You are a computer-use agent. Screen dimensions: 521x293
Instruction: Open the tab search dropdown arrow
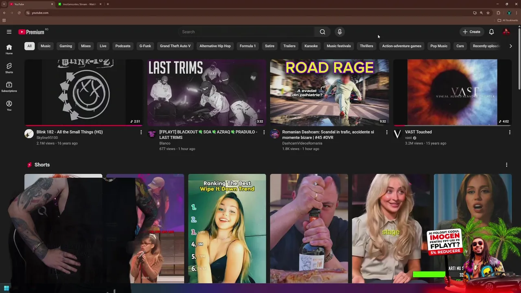[x=4, y=4]
